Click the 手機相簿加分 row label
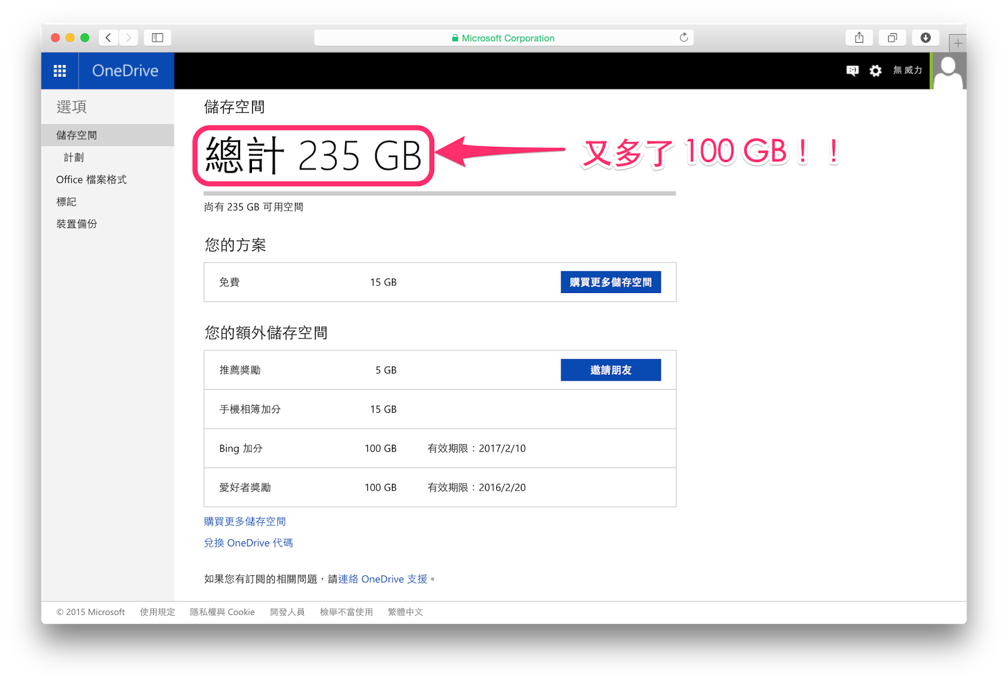Screen dimensions: 1008x683 [250, 409]
